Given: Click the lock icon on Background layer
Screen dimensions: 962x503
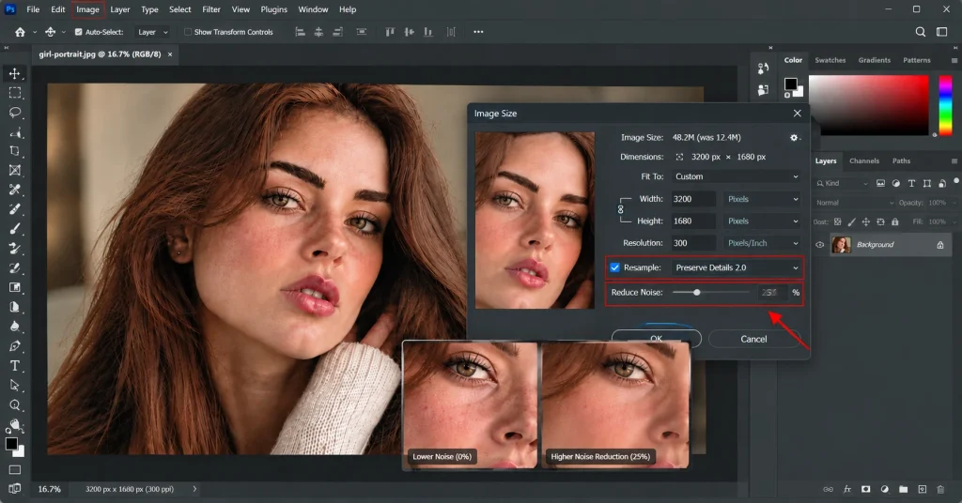Looking at the screenshot, I should (939, 245).
